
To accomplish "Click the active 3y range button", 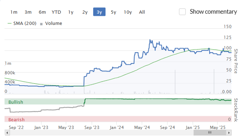I will [x=99, y=12].
